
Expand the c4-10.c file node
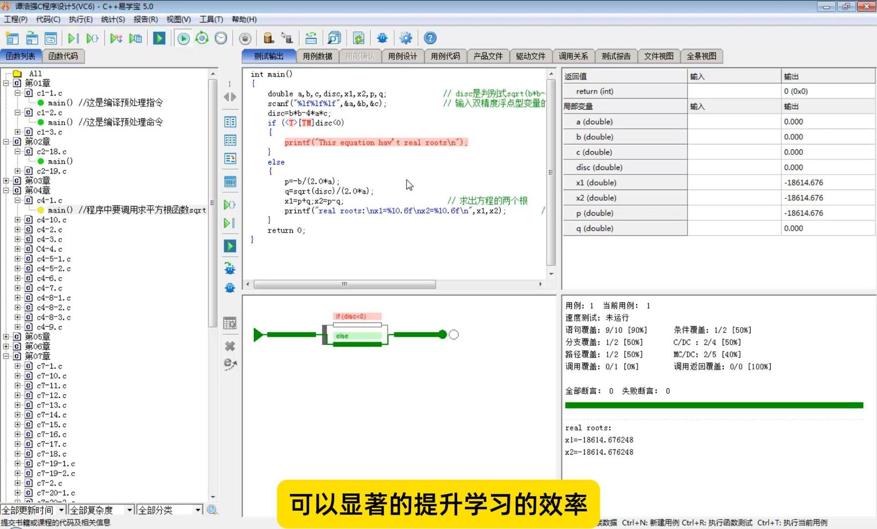[x=18, y=220]
